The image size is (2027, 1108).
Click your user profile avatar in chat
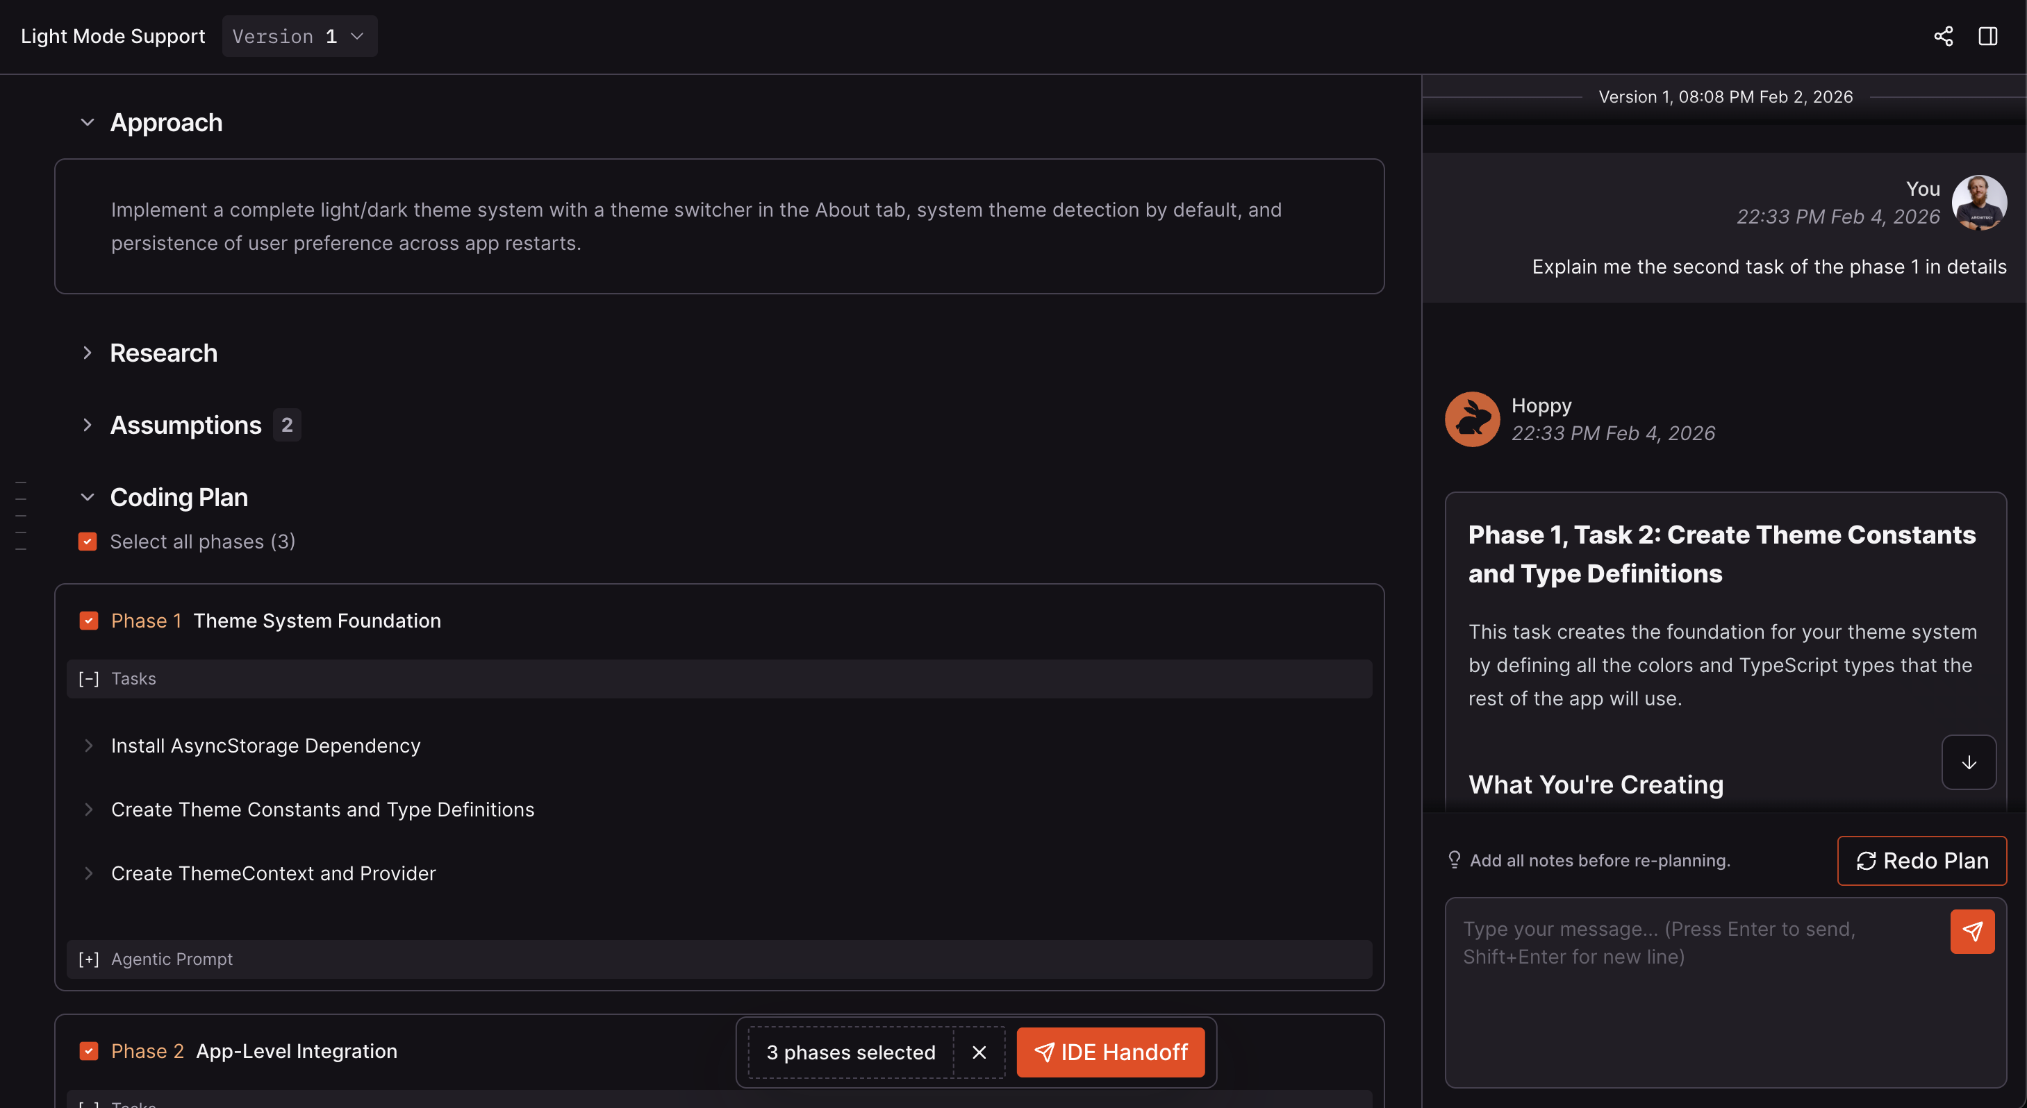pyautogui.click(x=1980, y=203)
